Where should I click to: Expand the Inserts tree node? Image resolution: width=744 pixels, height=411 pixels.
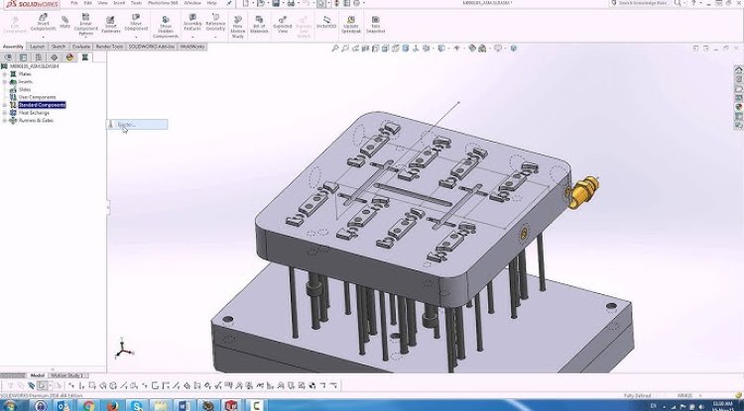(5, 82)
